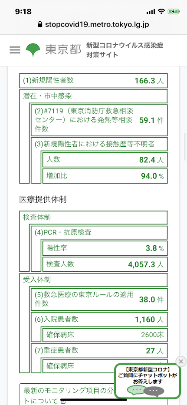Tap the padlock icon in address bar
This screenshot has width=187, height=405.
pyautogui.click(x=40, y=25)
